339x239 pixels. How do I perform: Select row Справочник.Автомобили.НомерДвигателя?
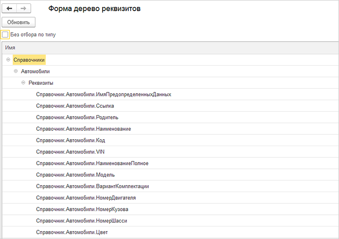170,198
